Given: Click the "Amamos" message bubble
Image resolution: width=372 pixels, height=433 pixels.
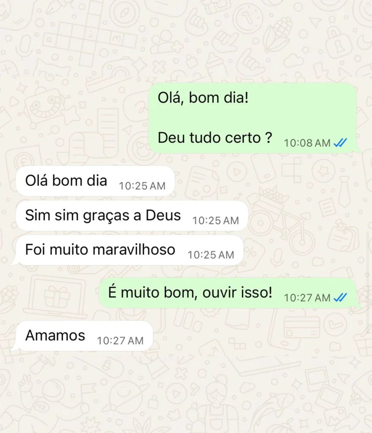Looking at the screenshot, I should tap(84, 336).
